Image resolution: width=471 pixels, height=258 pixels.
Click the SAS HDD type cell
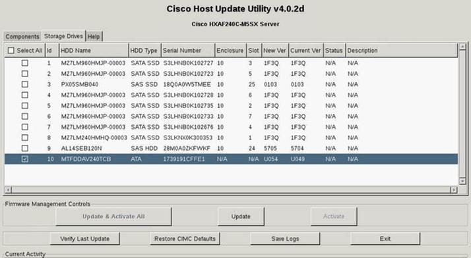point(144,148)
